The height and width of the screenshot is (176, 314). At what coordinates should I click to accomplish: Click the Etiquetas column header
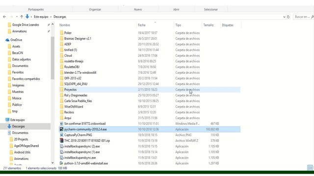[x=228, y=25]
